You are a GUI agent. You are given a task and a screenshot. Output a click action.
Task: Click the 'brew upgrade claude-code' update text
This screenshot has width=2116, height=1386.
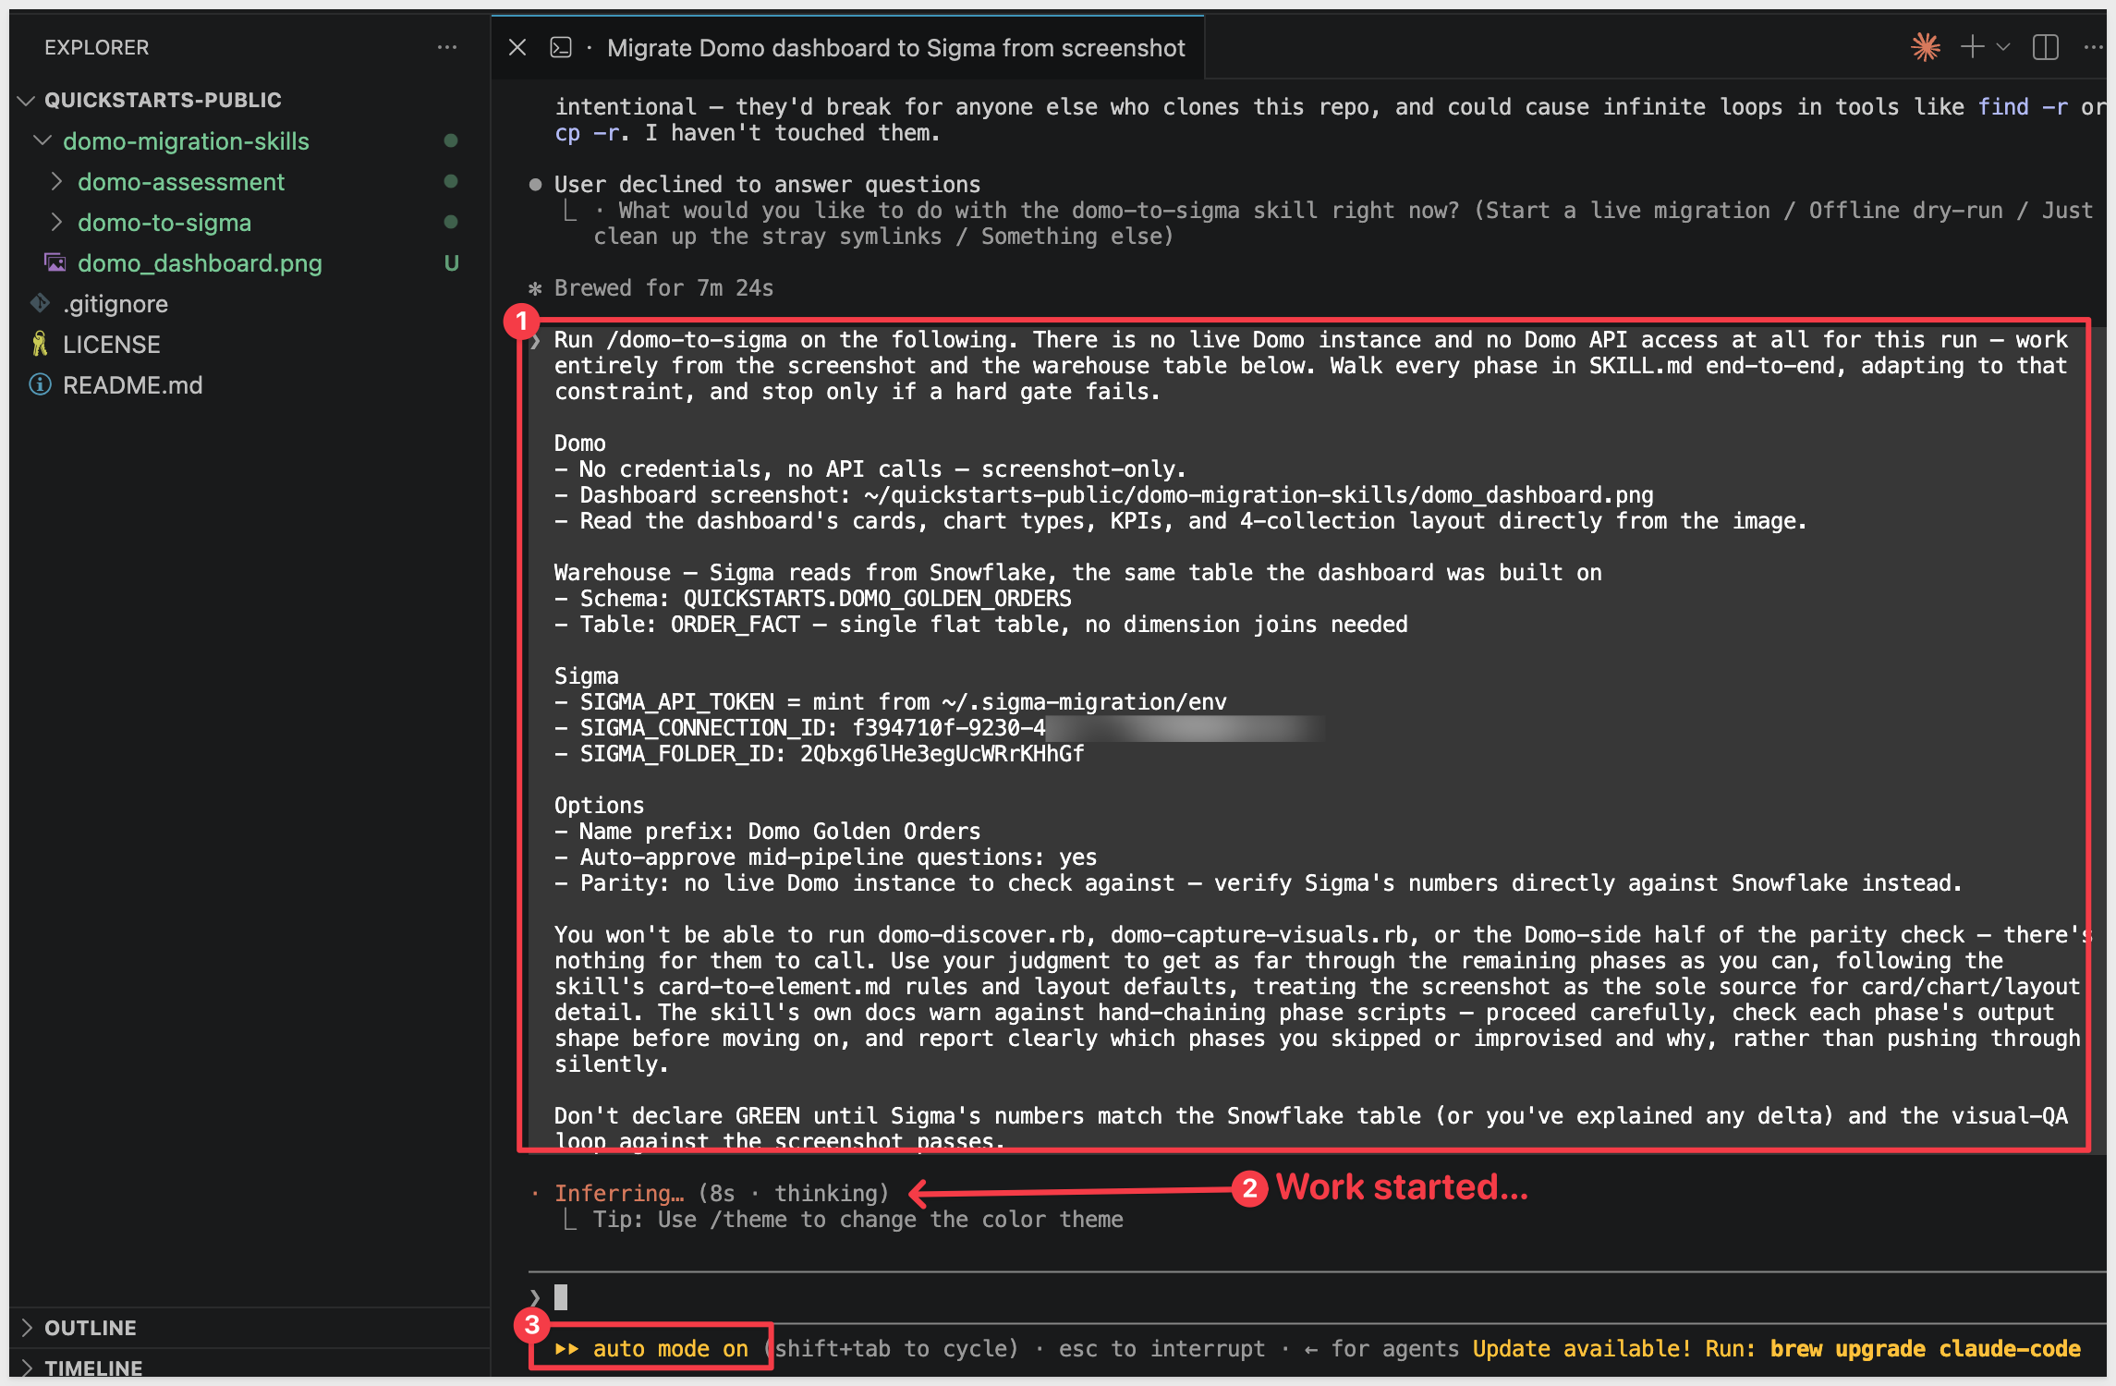1926,1349
